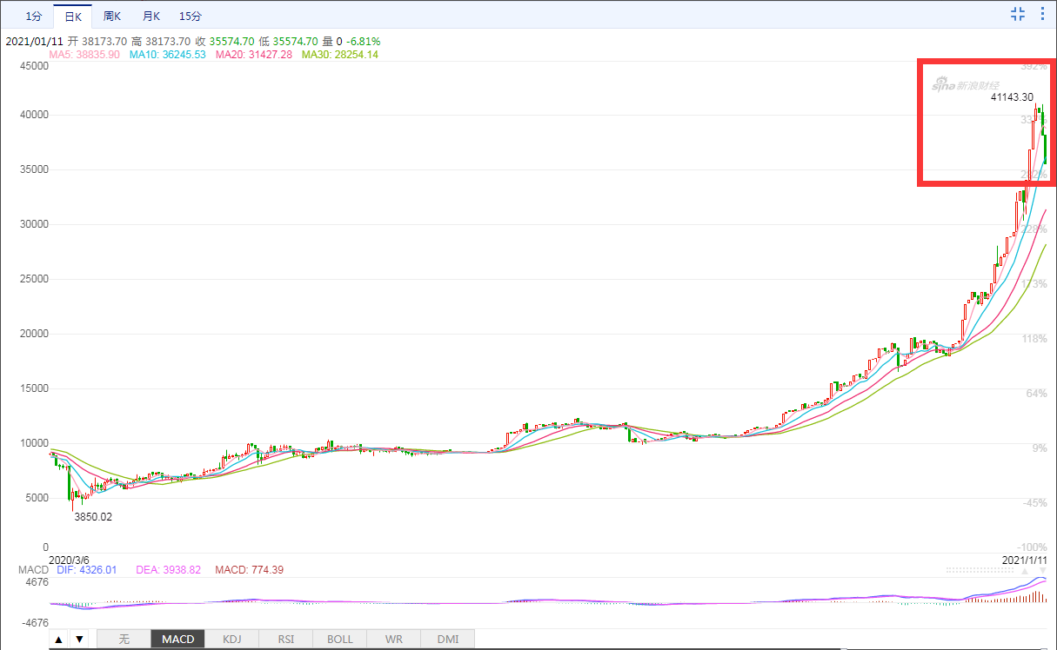Click the DEA: 3938.82 value
The image size is (1057, 650).
(x=169, y=570)
